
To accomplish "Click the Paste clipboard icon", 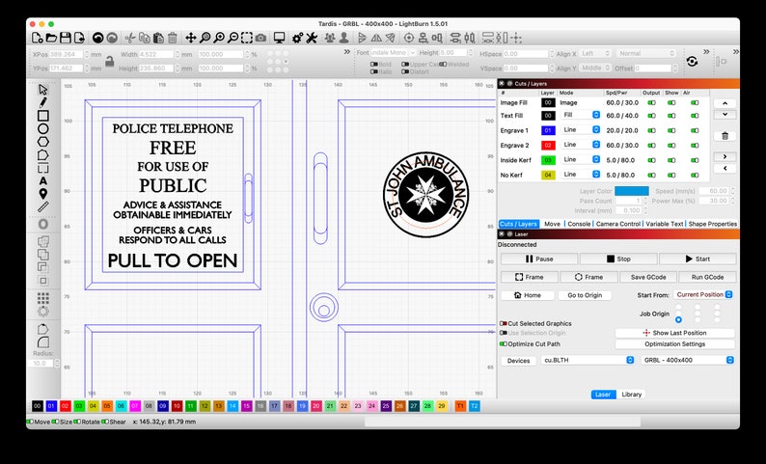I will coord(158,38).
